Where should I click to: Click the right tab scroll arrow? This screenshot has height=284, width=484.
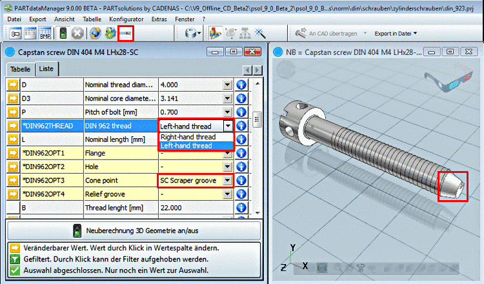(x=257, y=70)
